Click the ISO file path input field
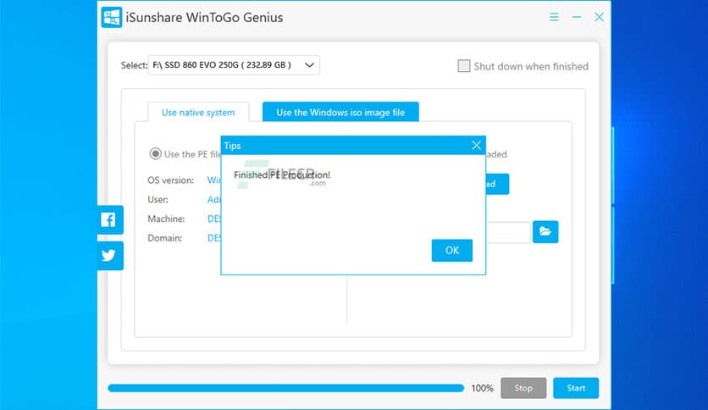The width and height of the screenshot is (708, 410). coord(507,232)
